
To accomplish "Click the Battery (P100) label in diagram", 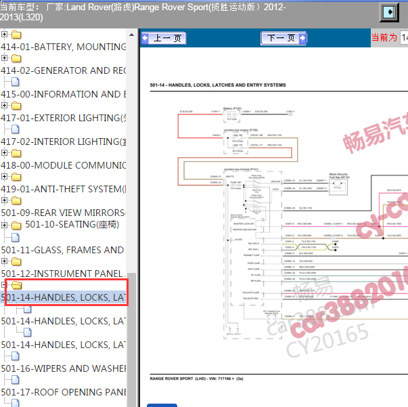I will tap(232, 108).
